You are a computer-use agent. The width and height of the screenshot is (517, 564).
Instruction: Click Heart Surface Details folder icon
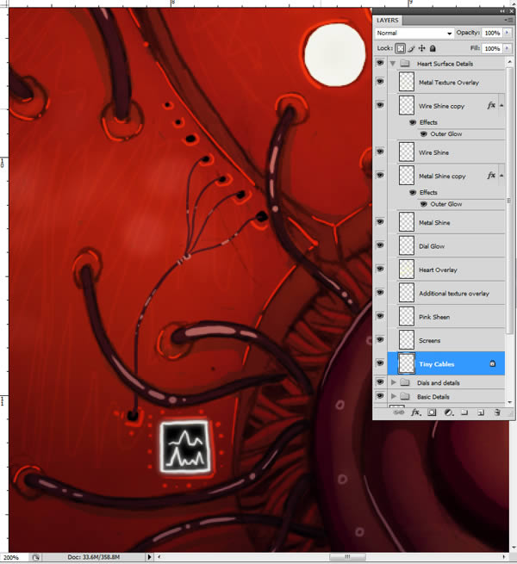(x=405, y=64)
